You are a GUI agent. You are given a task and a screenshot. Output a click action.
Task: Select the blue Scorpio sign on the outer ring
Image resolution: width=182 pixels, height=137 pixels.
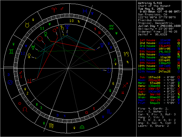pos(109,112)
